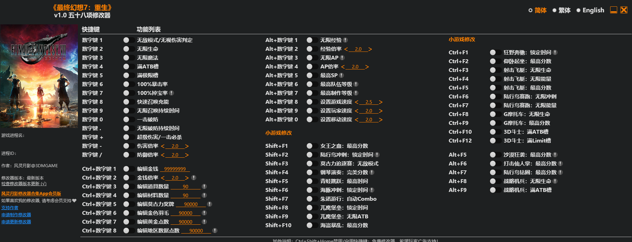632x242 pixels.
Task: Click info icon beside 钢琴演奏: 完美分数
Action: (x=372, y=173)
